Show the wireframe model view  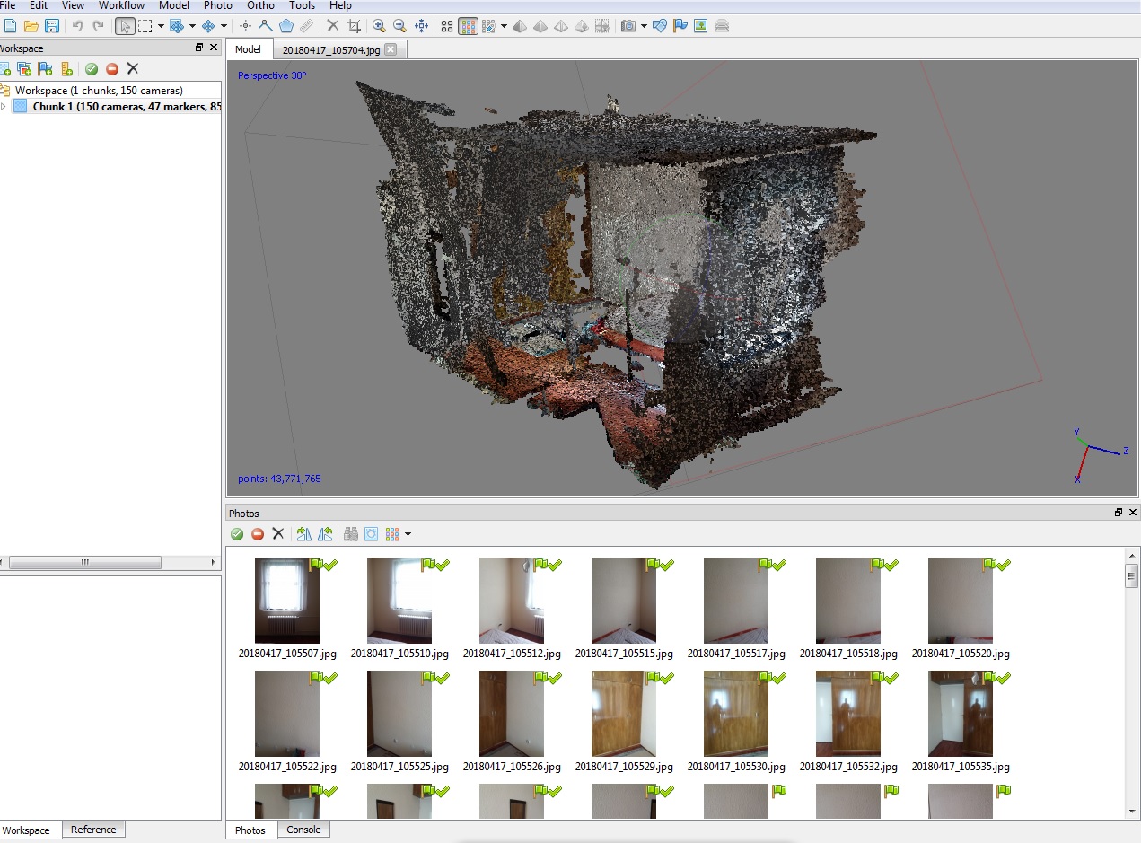pos(561,26)
